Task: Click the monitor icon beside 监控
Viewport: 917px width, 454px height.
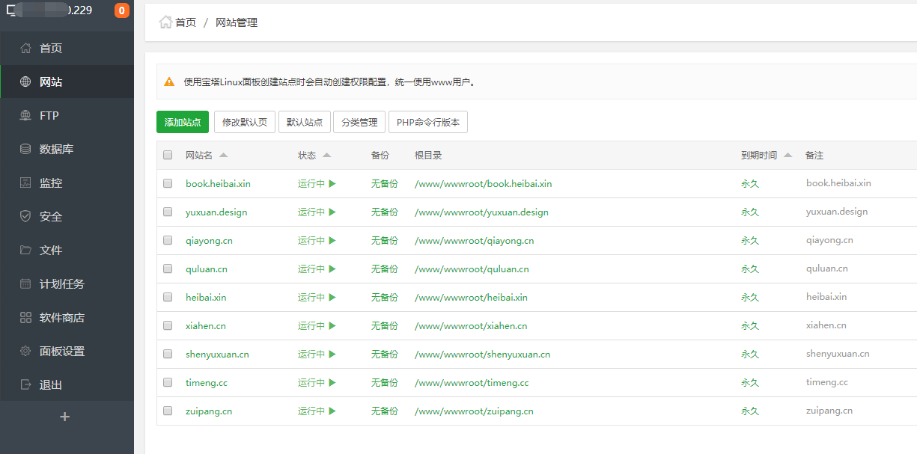Action: click(x=25, y=183)
